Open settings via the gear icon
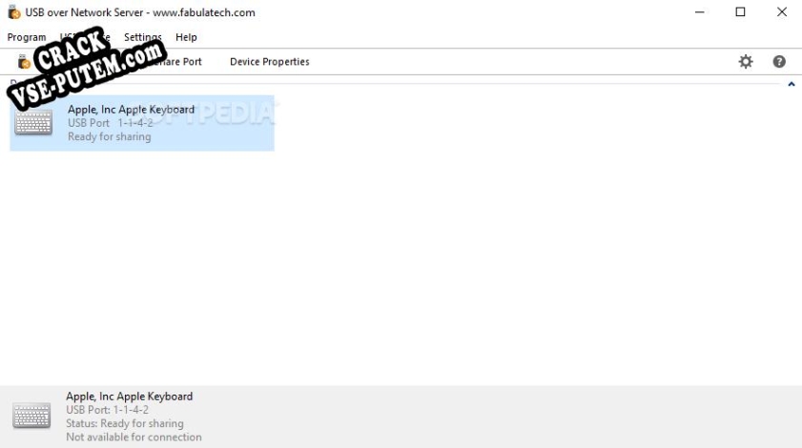This screenshot has height=448, width=802. click(x=746, y=62)
